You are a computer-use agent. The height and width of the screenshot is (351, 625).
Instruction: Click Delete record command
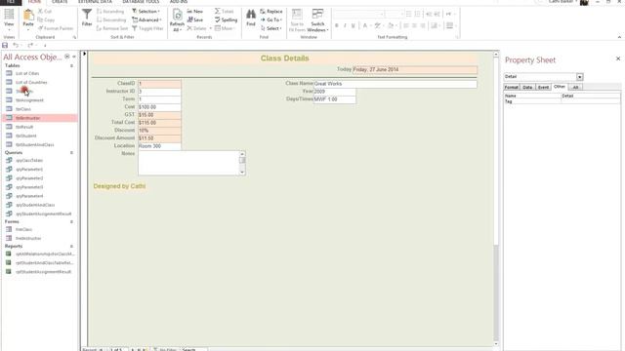pos(197,28)
